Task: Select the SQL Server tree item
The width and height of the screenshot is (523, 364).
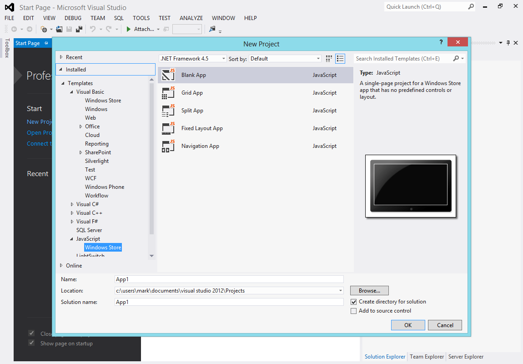Action: (89, 230)
